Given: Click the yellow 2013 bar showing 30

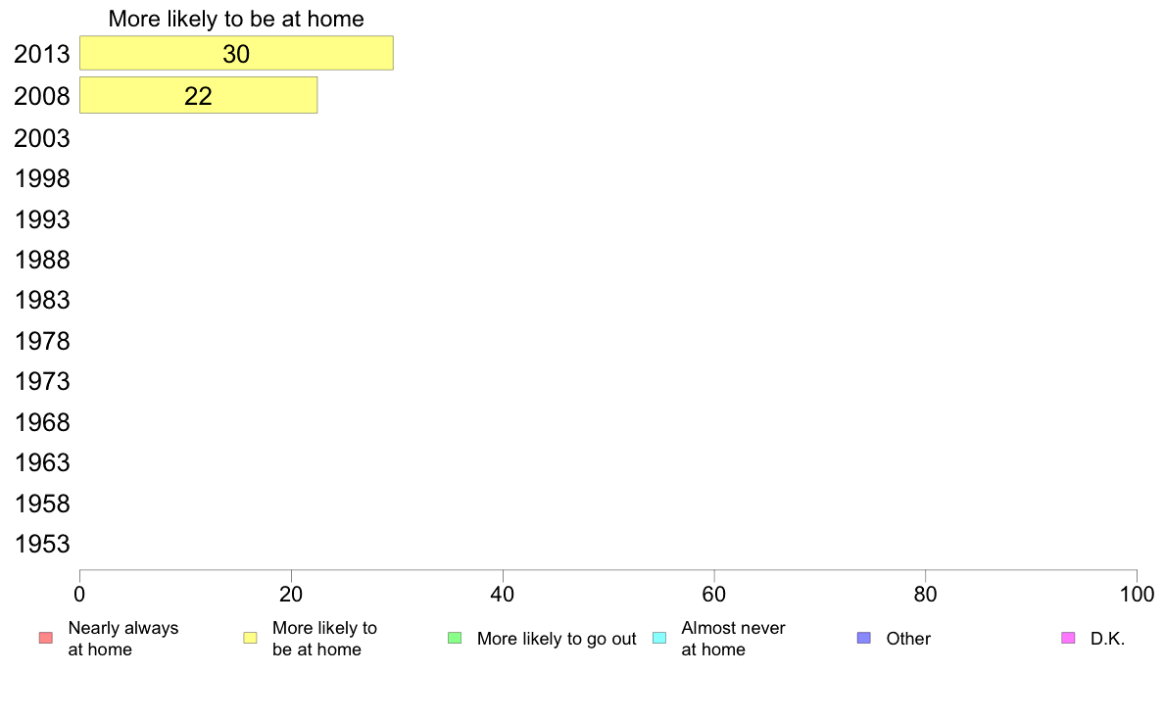Looking at the screenshot, I should pyautogui.click(x=236, y=54).
